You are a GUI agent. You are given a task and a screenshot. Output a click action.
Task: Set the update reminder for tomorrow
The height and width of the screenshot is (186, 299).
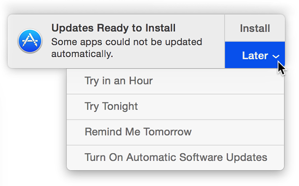click(138, 132)
